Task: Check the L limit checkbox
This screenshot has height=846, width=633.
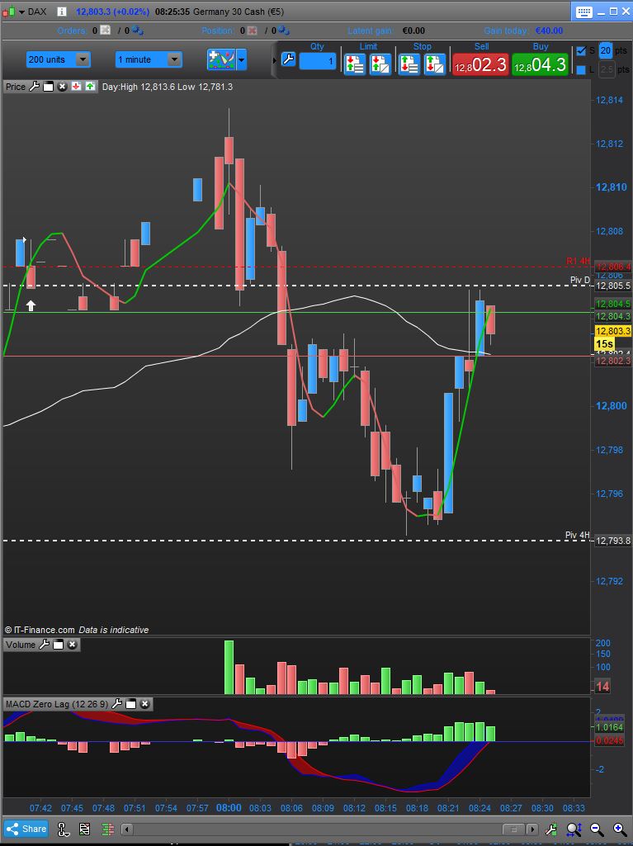Action: pyautogui.click(x=581, y=69)
